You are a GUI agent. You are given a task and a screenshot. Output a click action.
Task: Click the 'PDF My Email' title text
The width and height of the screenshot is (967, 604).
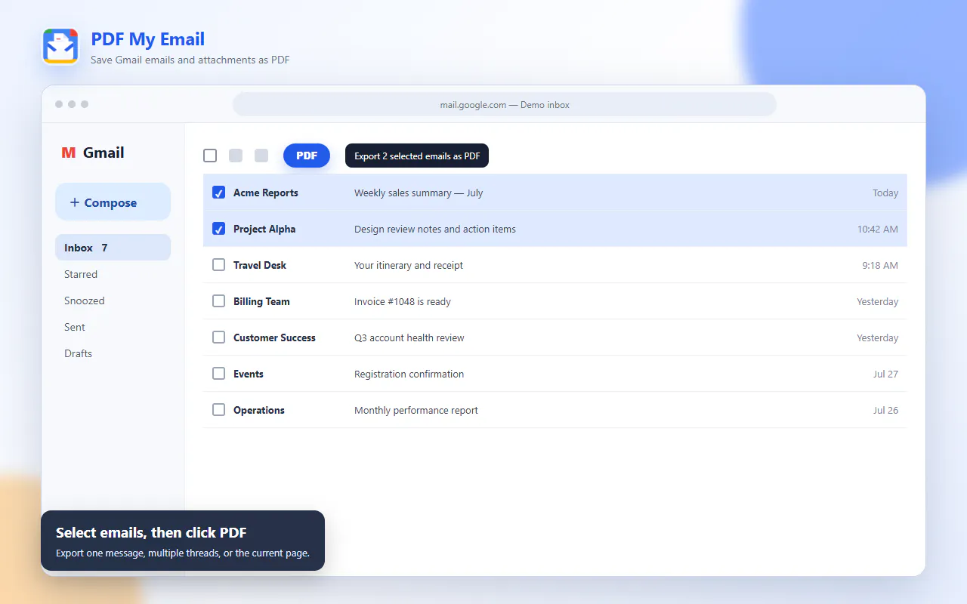[148, 39]
